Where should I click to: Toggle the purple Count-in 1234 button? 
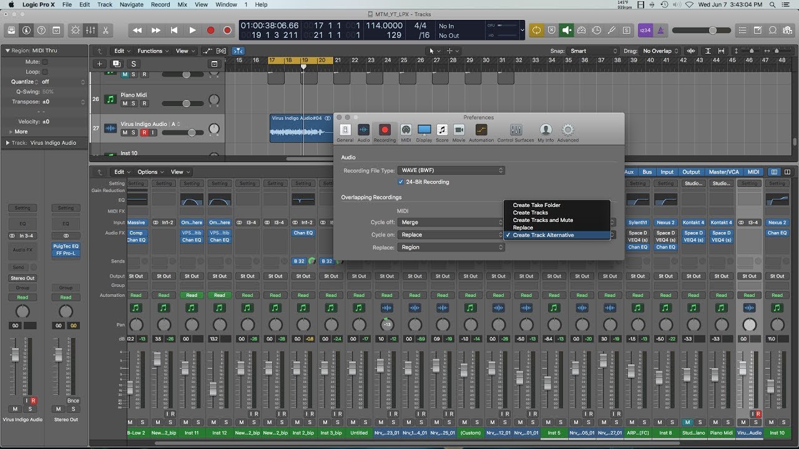pyautogui.click(x=645, y=30)
